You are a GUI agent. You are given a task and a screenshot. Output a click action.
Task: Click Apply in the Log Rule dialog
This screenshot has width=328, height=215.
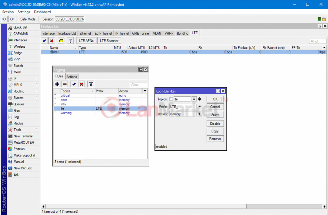click(x=215, y=114)
